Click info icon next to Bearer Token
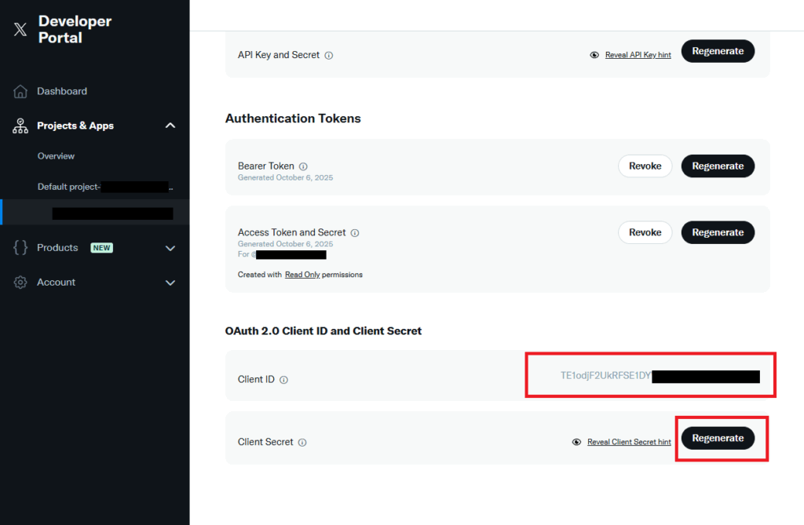Viewport: 804px width, 525px height. 303,166
